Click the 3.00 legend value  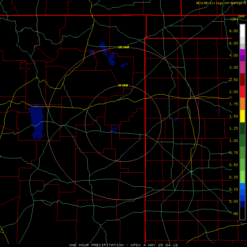(233, 68)
